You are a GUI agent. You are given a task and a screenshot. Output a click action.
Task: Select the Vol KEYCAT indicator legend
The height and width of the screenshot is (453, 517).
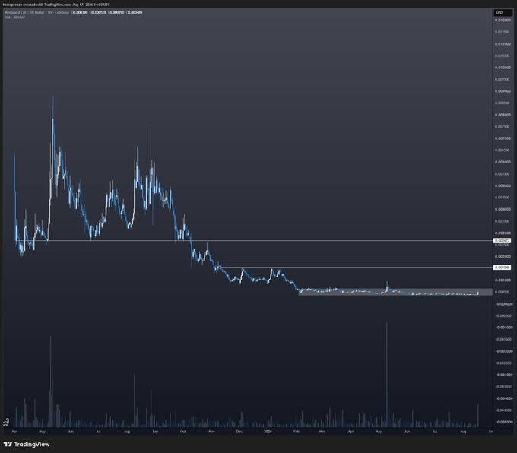(15, 17)
